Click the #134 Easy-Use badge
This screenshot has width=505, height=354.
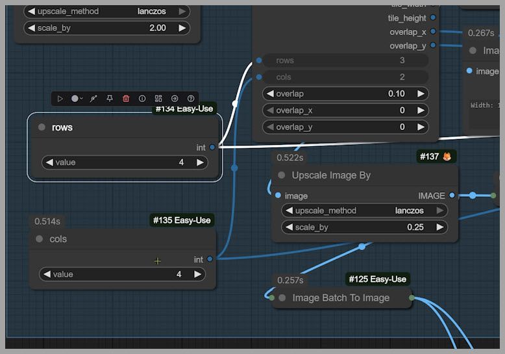(x=184, y=109)
